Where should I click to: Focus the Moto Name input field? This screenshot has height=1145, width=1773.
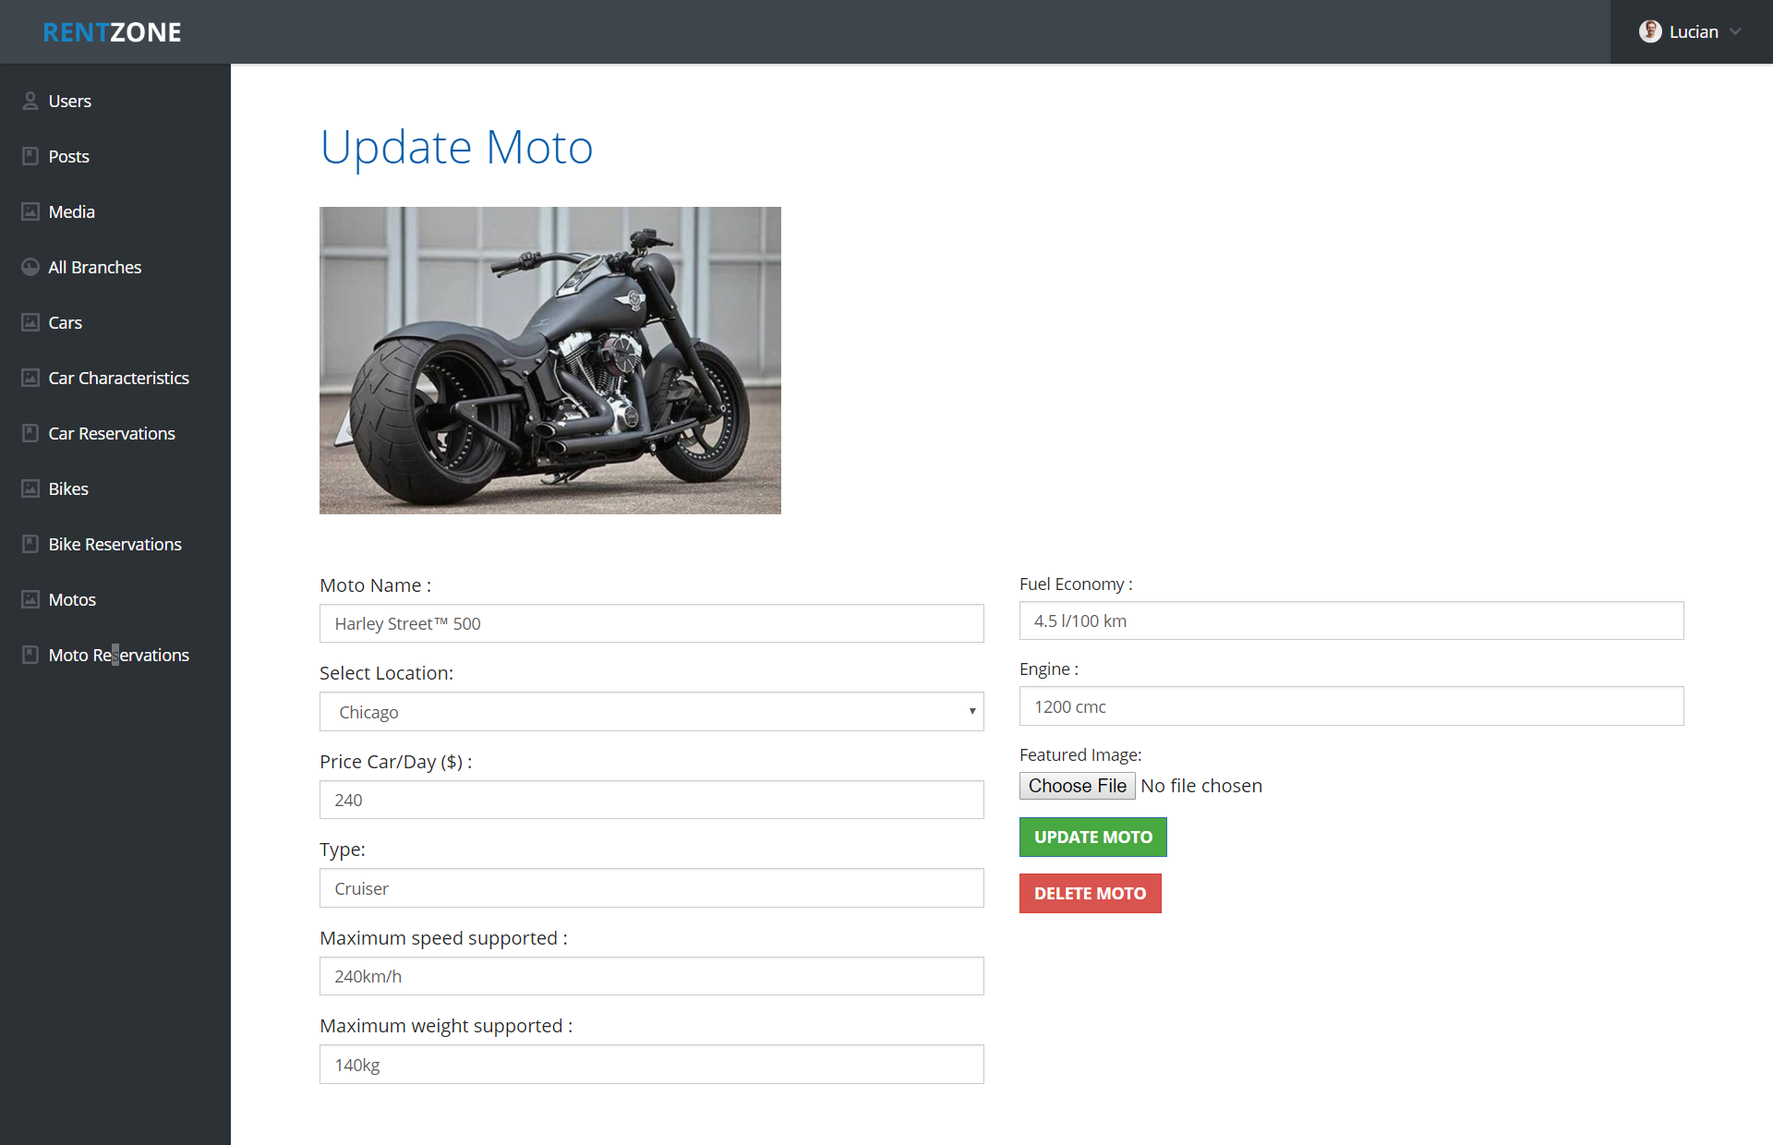tap(651, 623)
